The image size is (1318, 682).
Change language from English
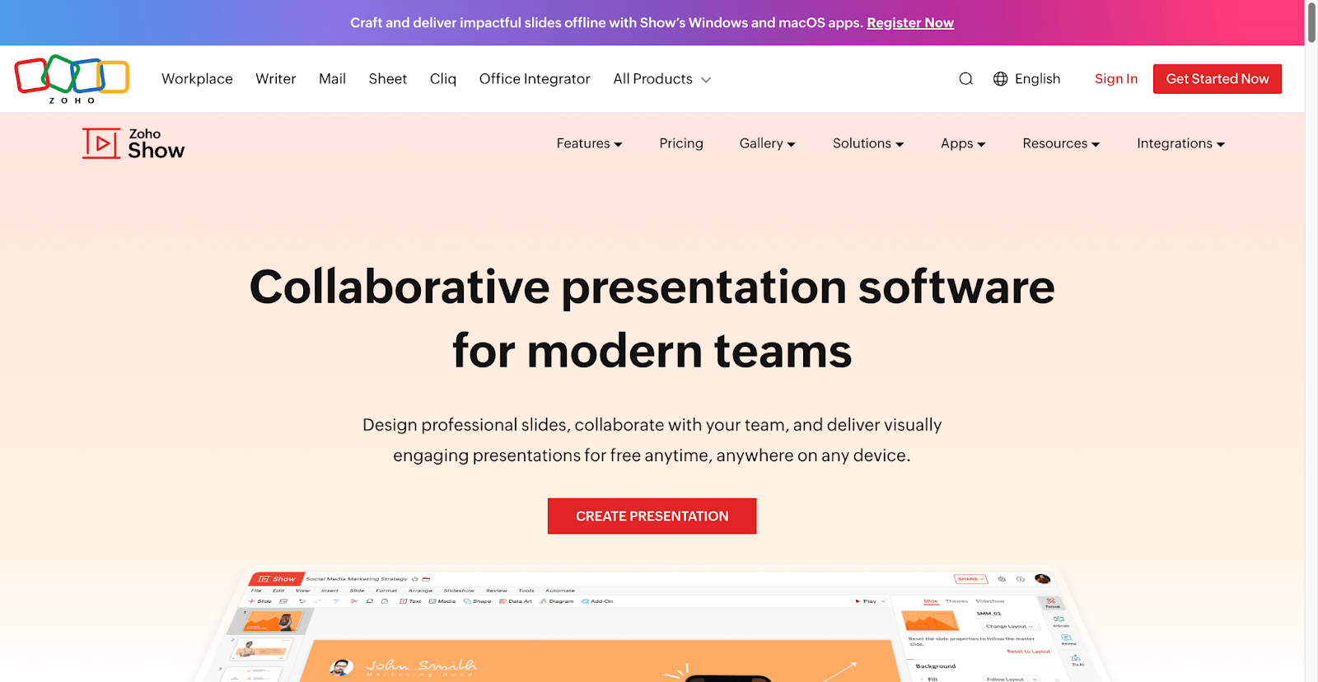[x=1037, y=79]
